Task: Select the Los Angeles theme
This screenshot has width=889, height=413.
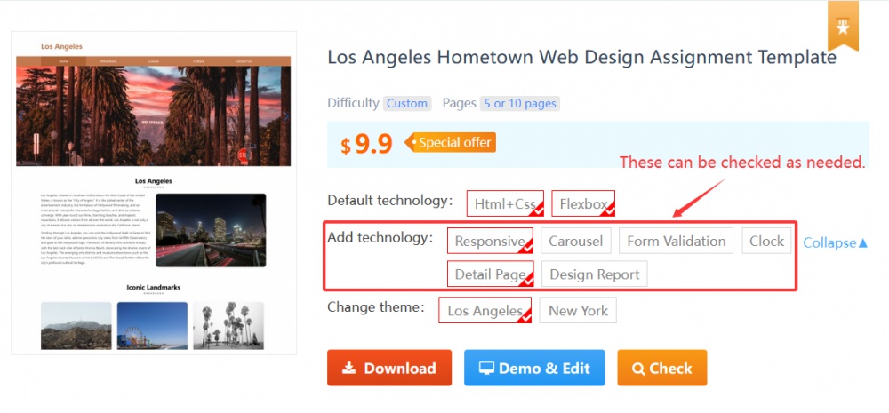Action: [x=485, y=311]
